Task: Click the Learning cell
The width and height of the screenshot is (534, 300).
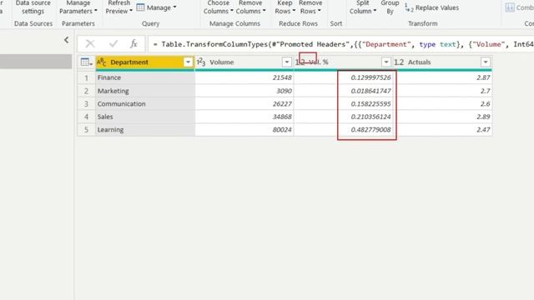Action: pyautogui.click(x=145, y=130)
